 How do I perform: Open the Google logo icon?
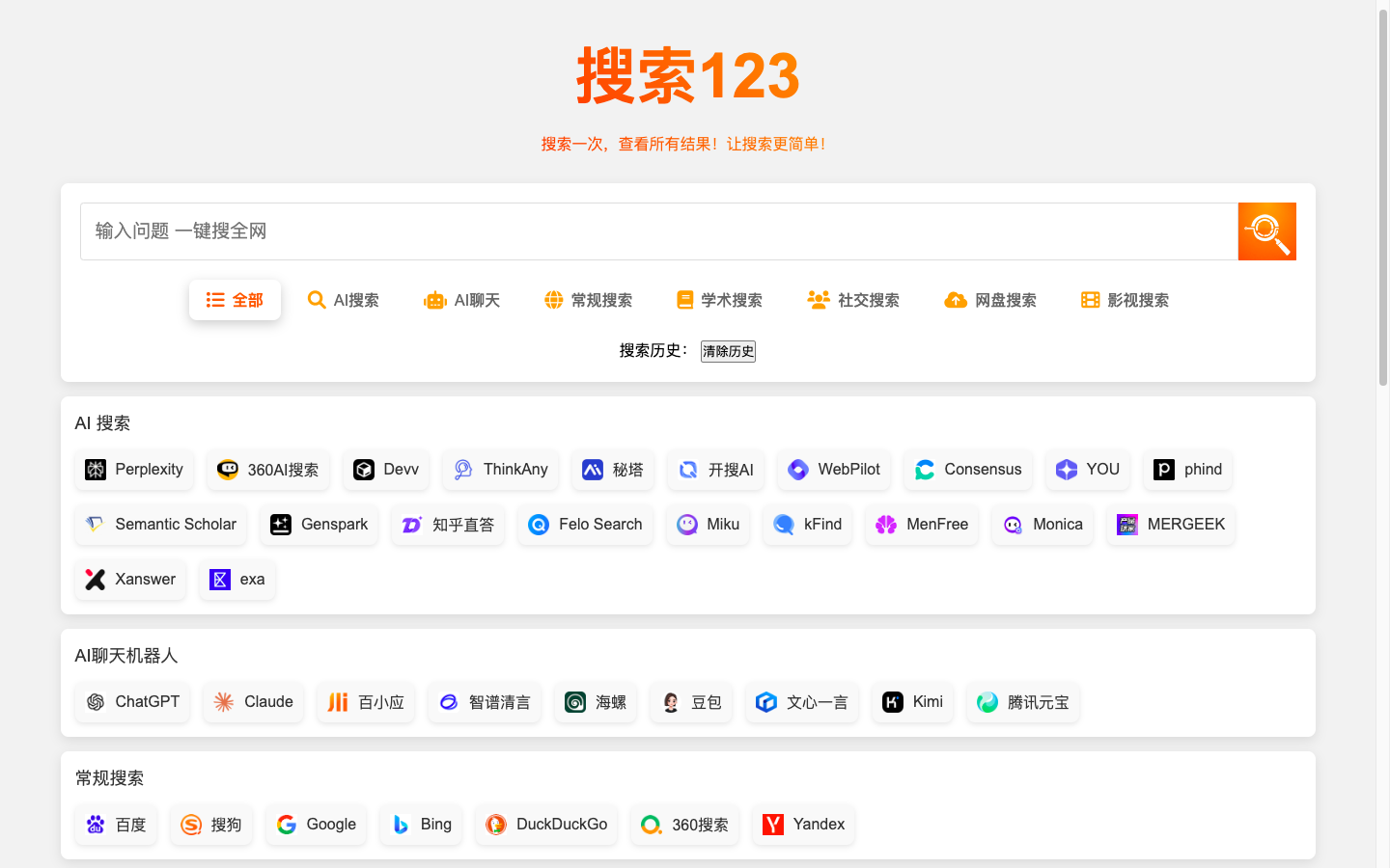click(287, 825)
